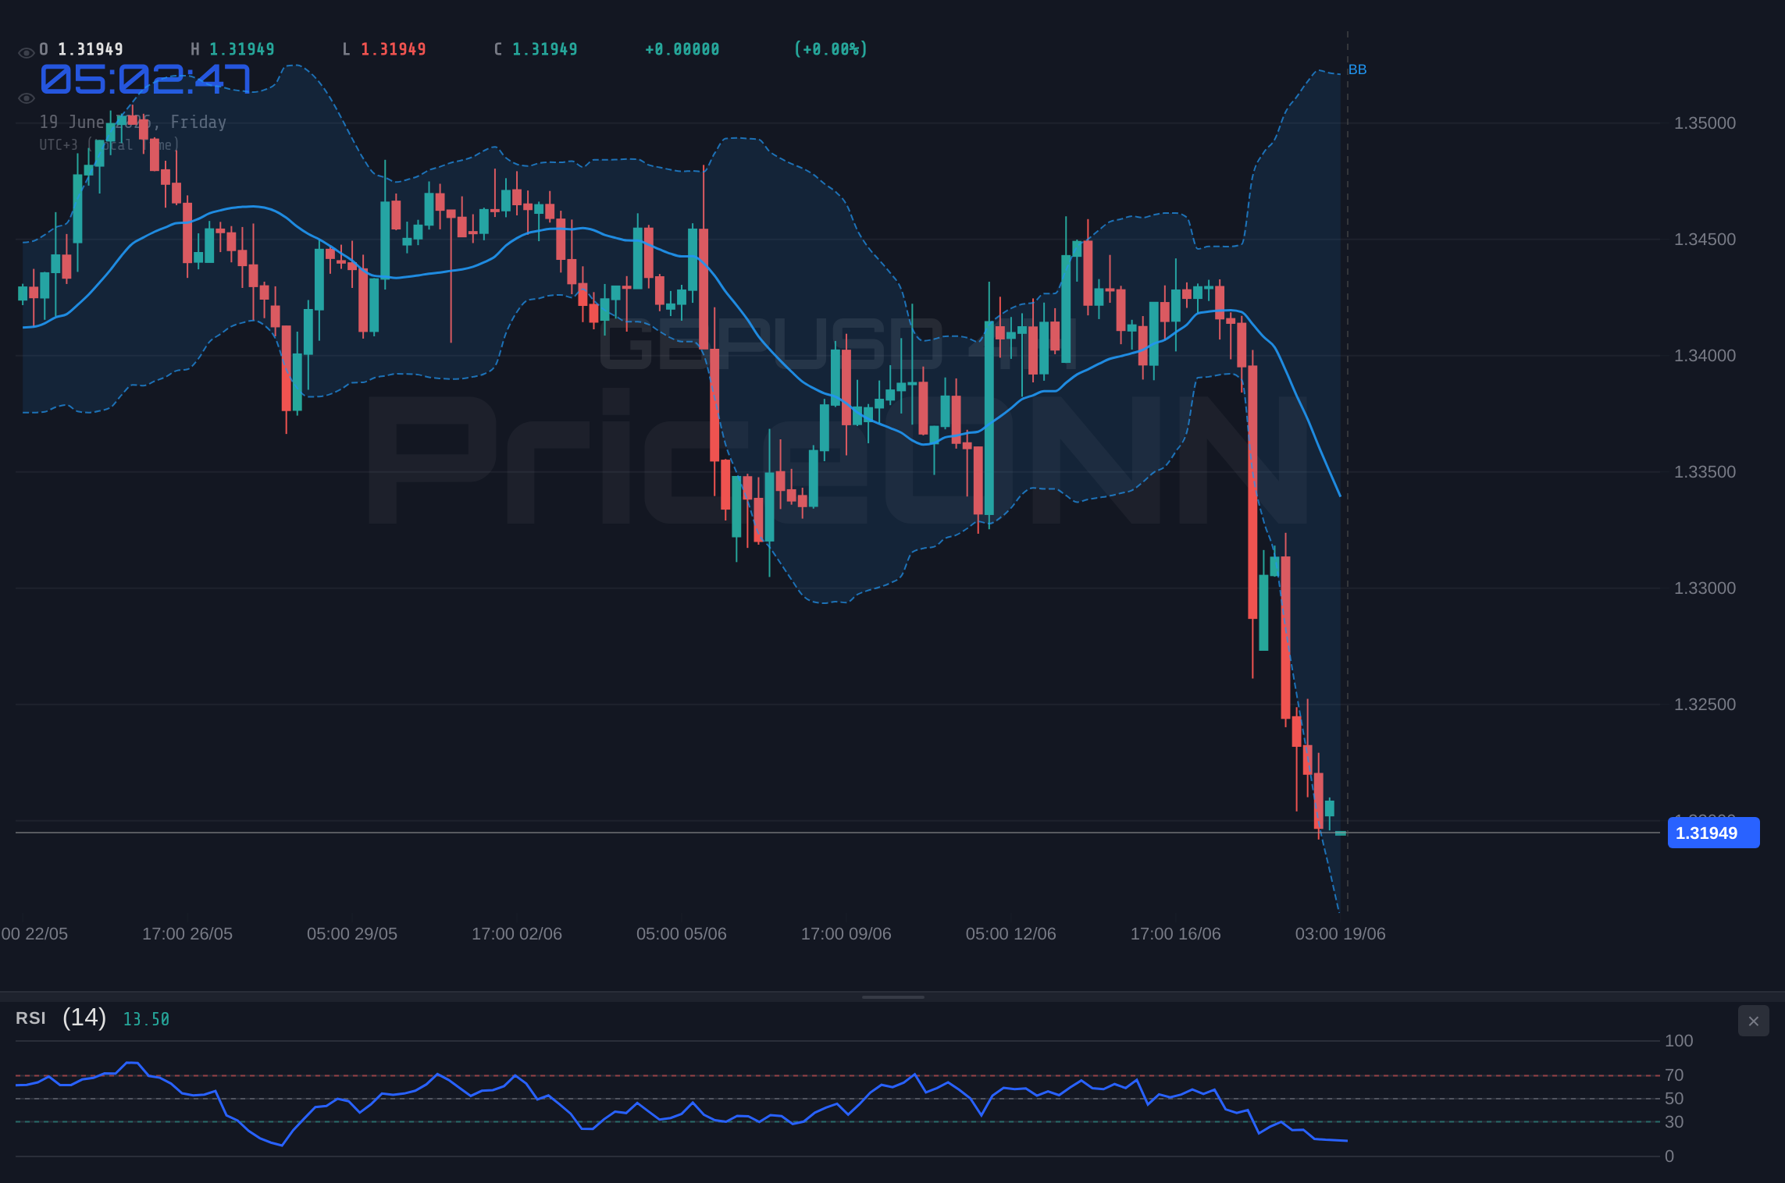Click the RSI scale label 30
This screenshot has height=1183, width=1785.
(x=1674, y=1122)
